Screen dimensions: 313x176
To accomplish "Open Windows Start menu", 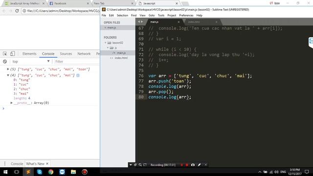I will [5, 172].
